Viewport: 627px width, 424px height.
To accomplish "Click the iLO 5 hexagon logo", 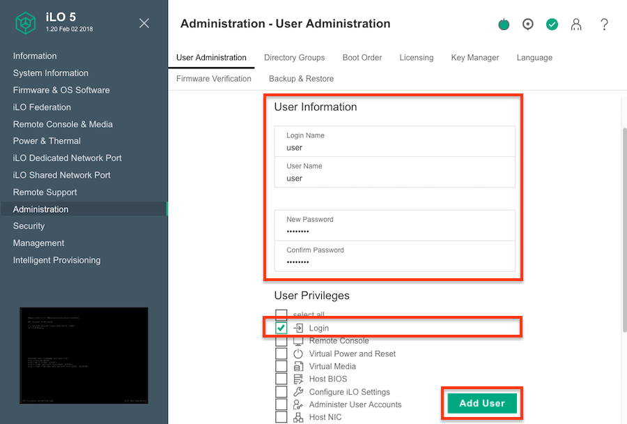I will (26, 23).
